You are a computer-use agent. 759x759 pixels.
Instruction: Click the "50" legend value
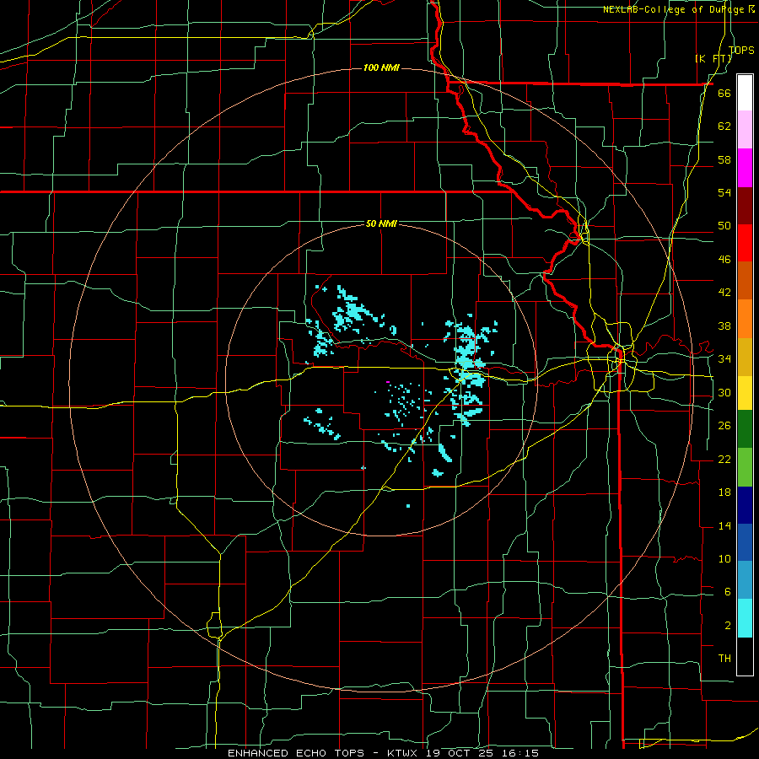click(724, 226)
